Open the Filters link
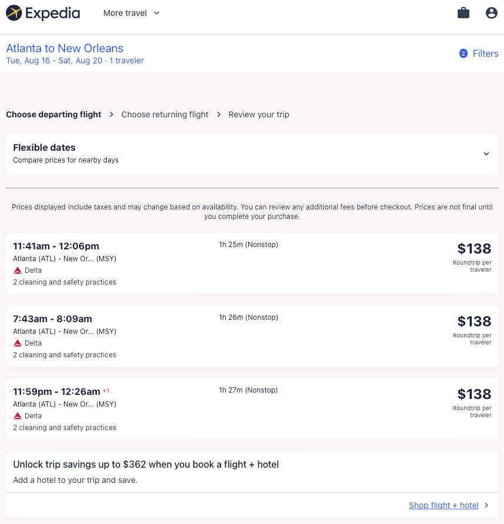This screenshot has height=524, width=504. pyautogui.click(x=485, y=53)
